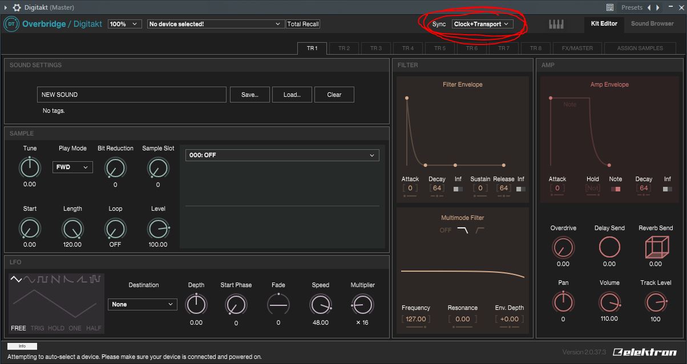Select the exponential LFO waveform icon
687x364 pixels.
(x=68, y=279)
